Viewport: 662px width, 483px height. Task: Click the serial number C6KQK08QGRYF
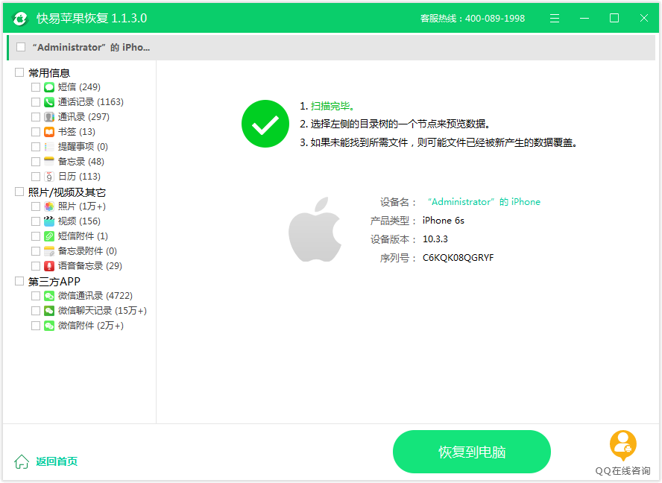tap(458, 258)
